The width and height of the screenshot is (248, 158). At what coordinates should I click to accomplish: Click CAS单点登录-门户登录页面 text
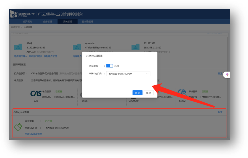[x=45, y=73]
